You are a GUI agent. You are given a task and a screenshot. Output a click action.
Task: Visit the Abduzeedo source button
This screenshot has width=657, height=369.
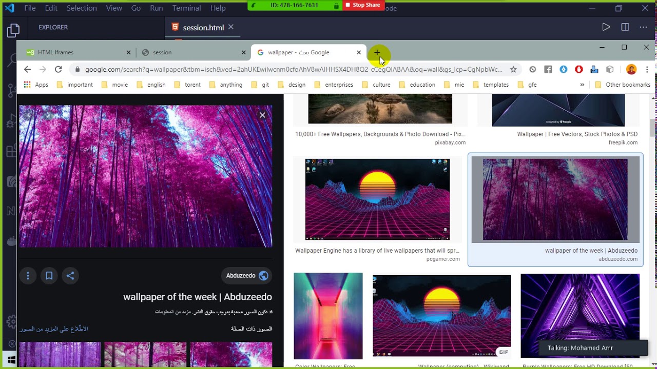(247, 276)
